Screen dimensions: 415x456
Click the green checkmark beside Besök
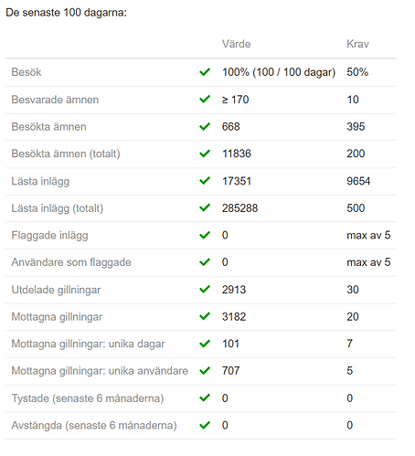(205, 72)
